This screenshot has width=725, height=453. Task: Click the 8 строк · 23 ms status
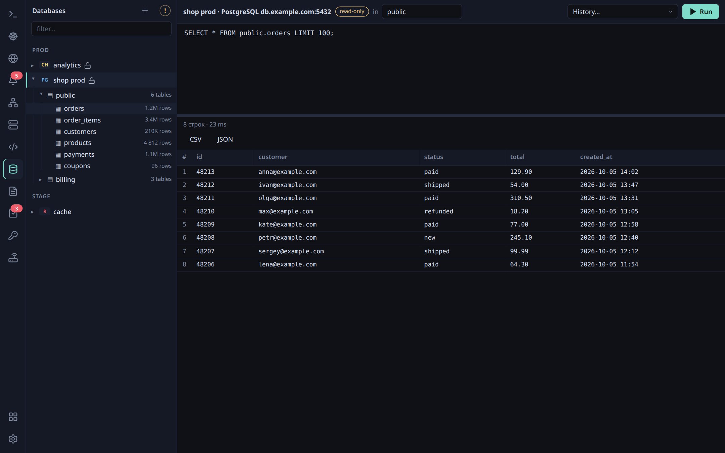205,124
